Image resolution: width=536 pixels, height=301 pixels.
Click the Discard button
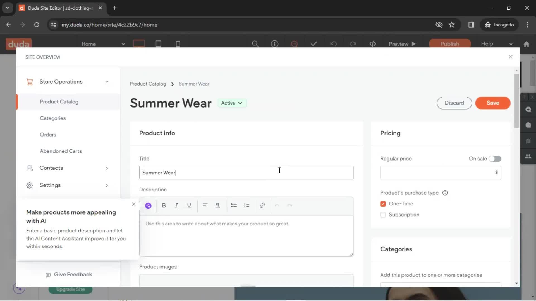point(454,103)
